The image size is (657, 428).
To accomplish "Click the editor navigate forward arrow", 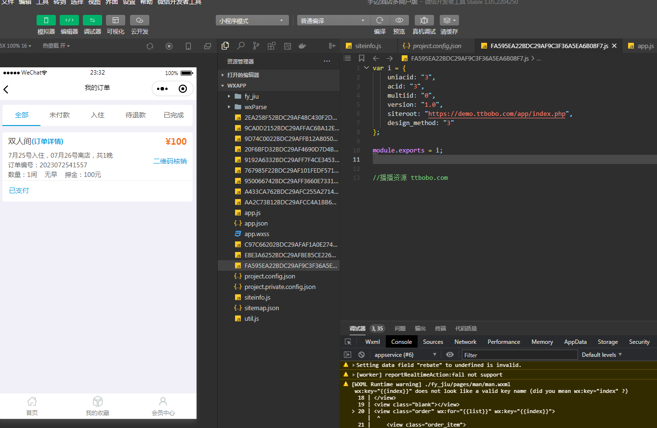I will coord(390,58).
